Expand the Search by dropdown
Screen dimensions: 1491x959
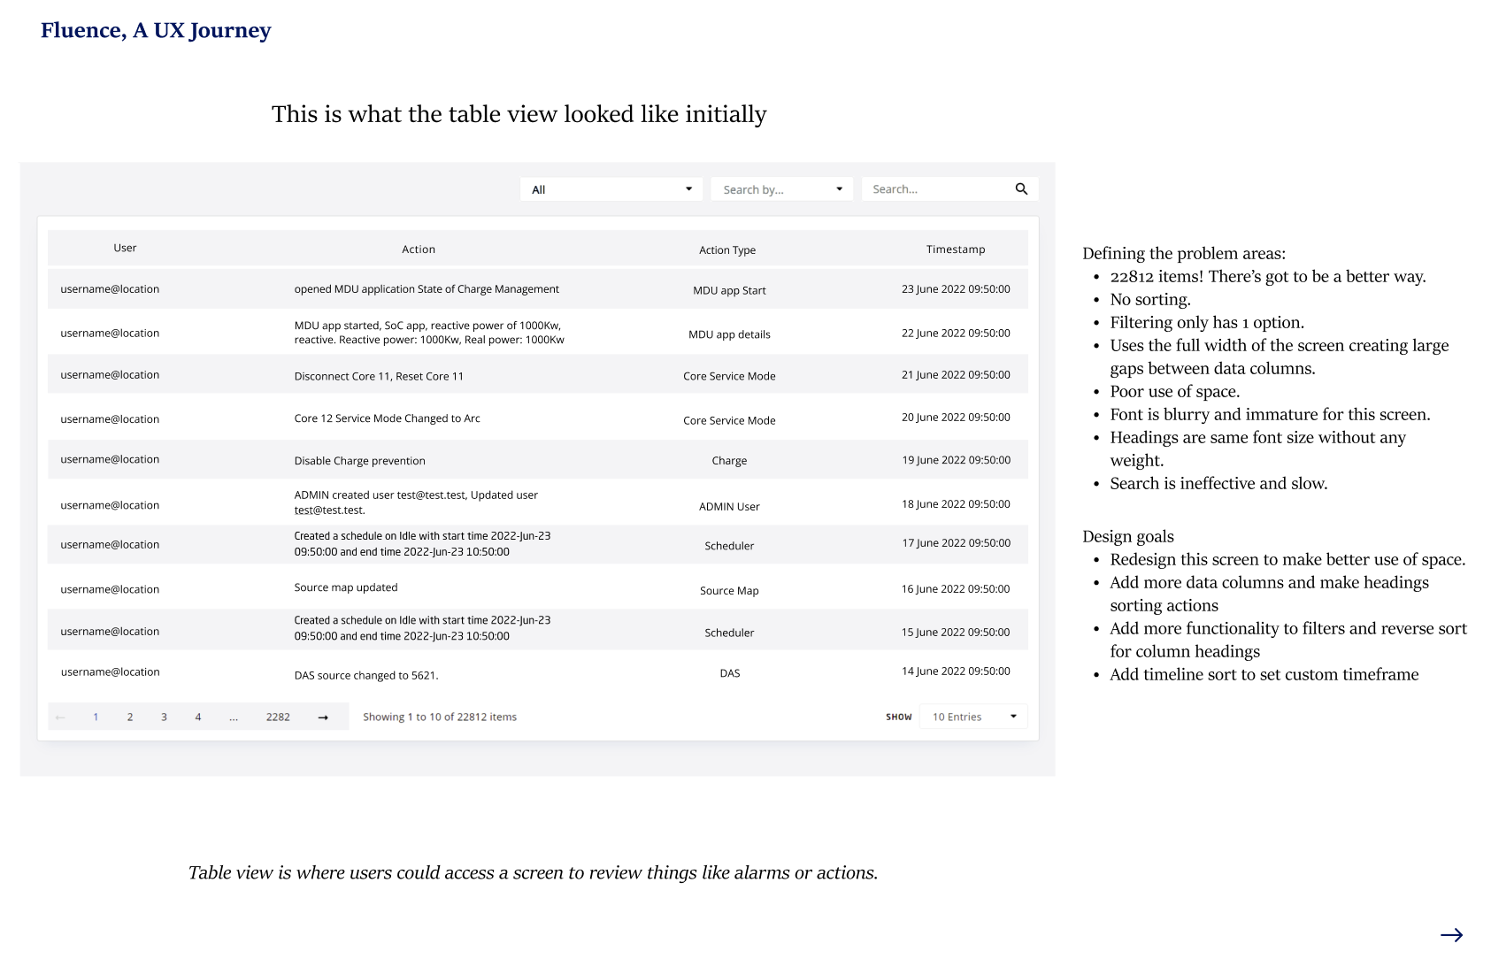tap(781, 189)
